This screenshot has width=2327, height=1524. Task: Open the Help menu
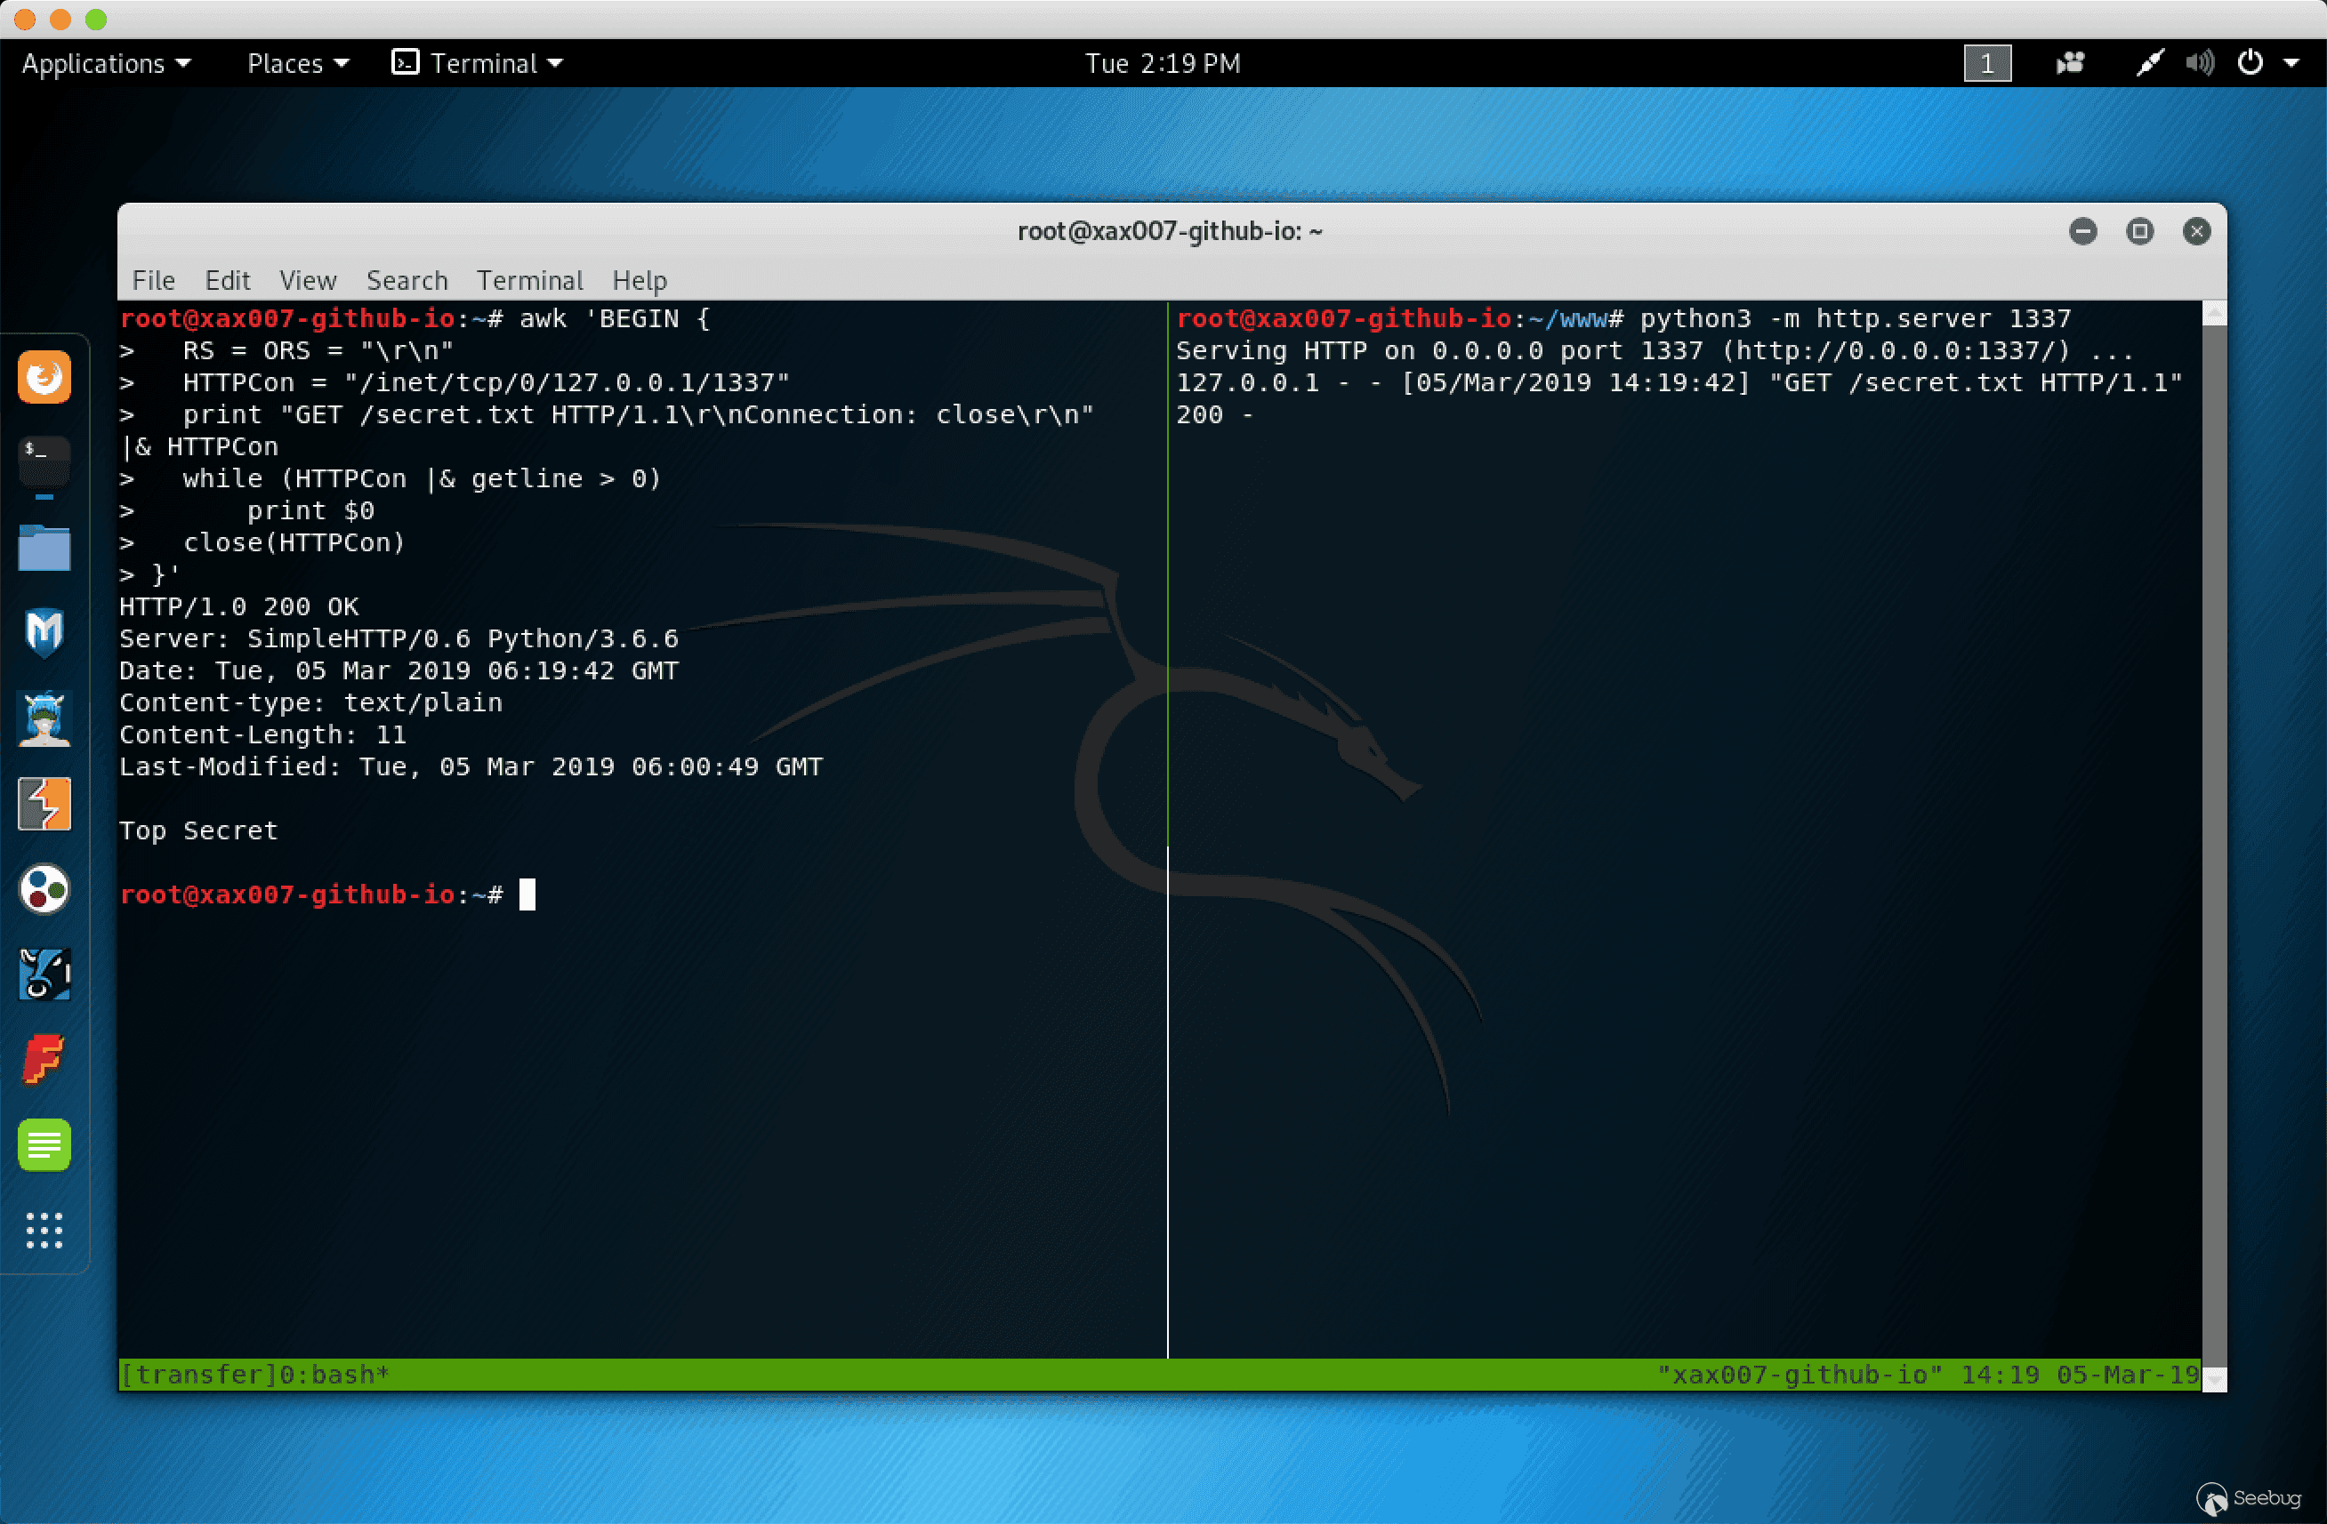click(640, 281)
